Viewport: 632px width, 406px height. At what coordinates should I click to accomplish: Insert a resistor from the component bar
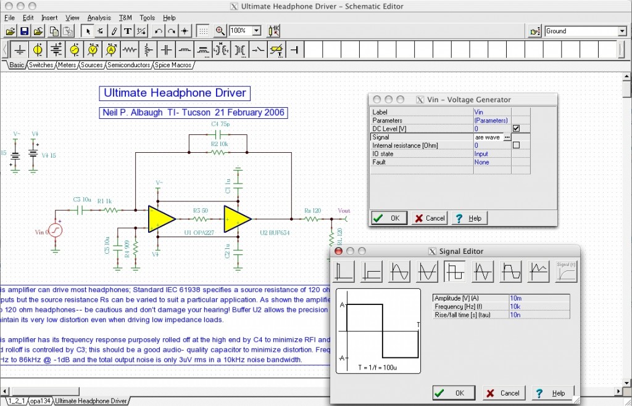click(130, 49)
